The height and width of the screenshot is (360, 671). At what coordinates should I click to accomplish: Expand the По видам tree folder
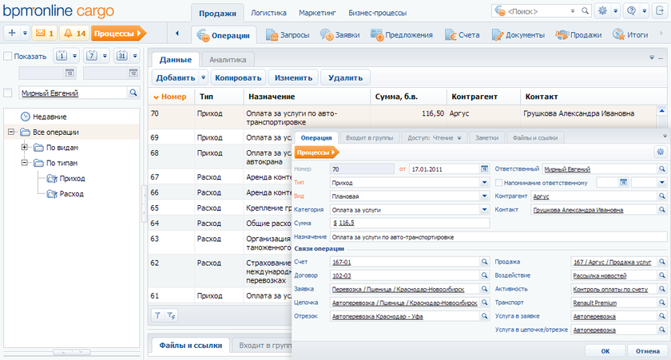click(x=25, y=148)
